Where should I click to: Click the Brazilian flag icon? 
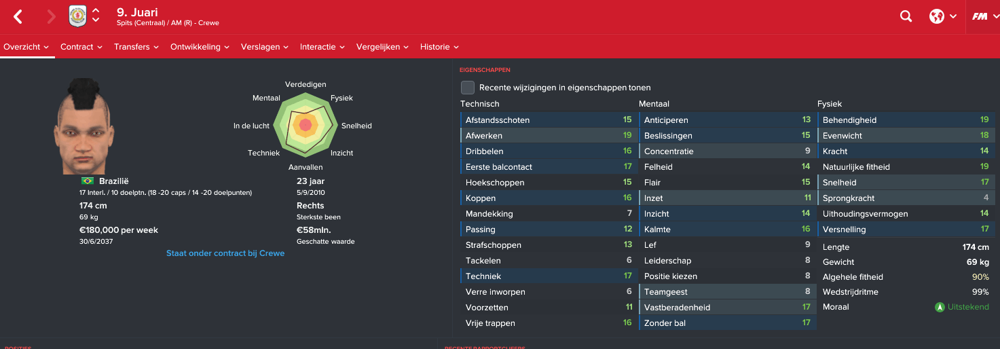(87, 181)
